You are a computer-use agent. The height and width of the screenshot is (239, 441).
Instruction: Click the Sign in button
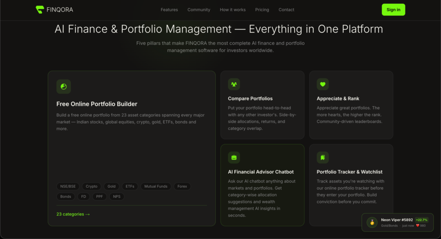click(393, 9)
